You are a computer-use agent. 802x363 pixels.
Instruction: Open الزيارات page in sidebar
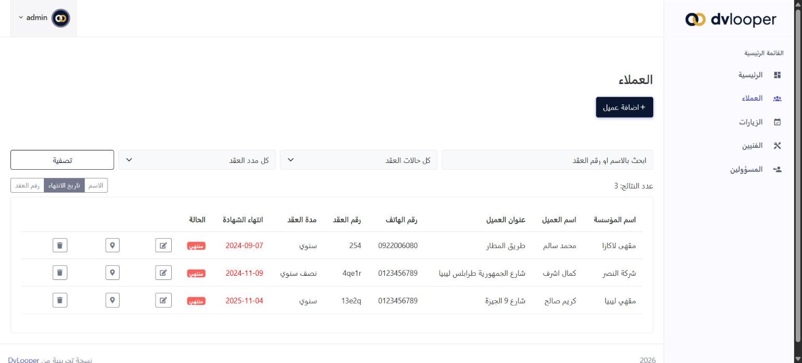click(x=751, y=122)
